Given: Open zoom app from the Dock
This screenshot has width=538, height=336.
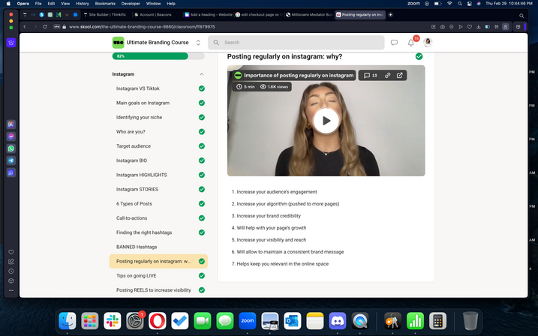Looking at the screenshot, I should (248, 321).
